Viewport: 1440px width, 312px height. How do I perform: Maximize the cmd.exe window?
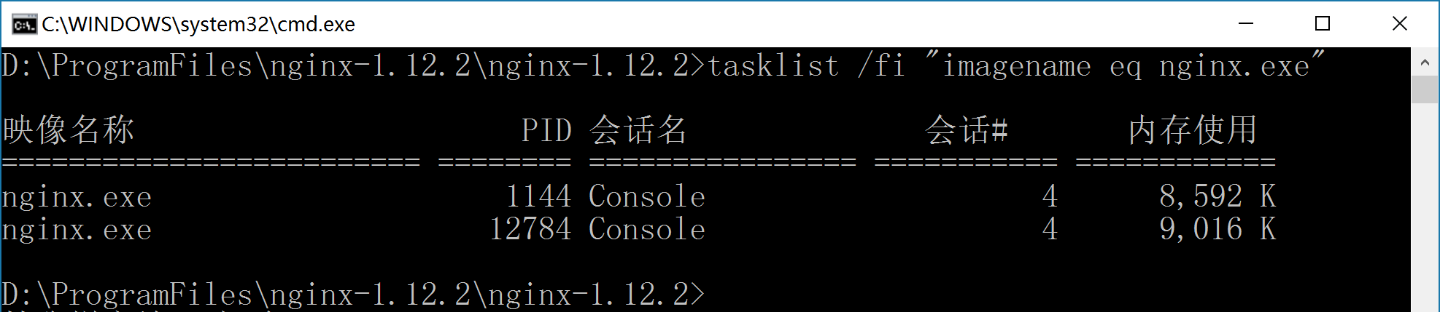pos(1323,24)
